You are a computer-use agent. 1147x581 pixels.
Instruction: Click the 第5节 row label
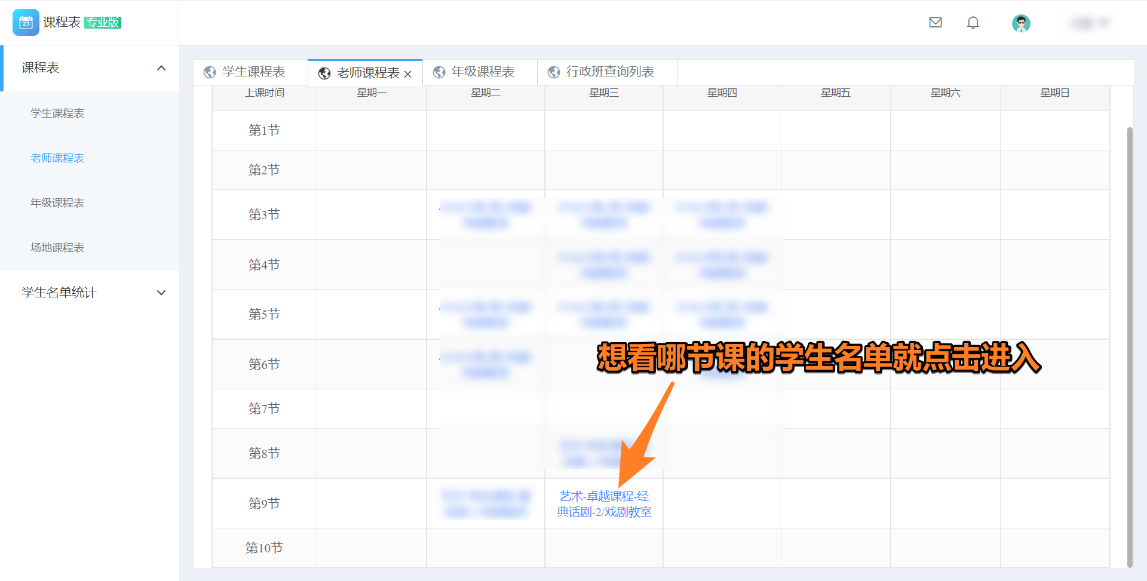[264, 315]
